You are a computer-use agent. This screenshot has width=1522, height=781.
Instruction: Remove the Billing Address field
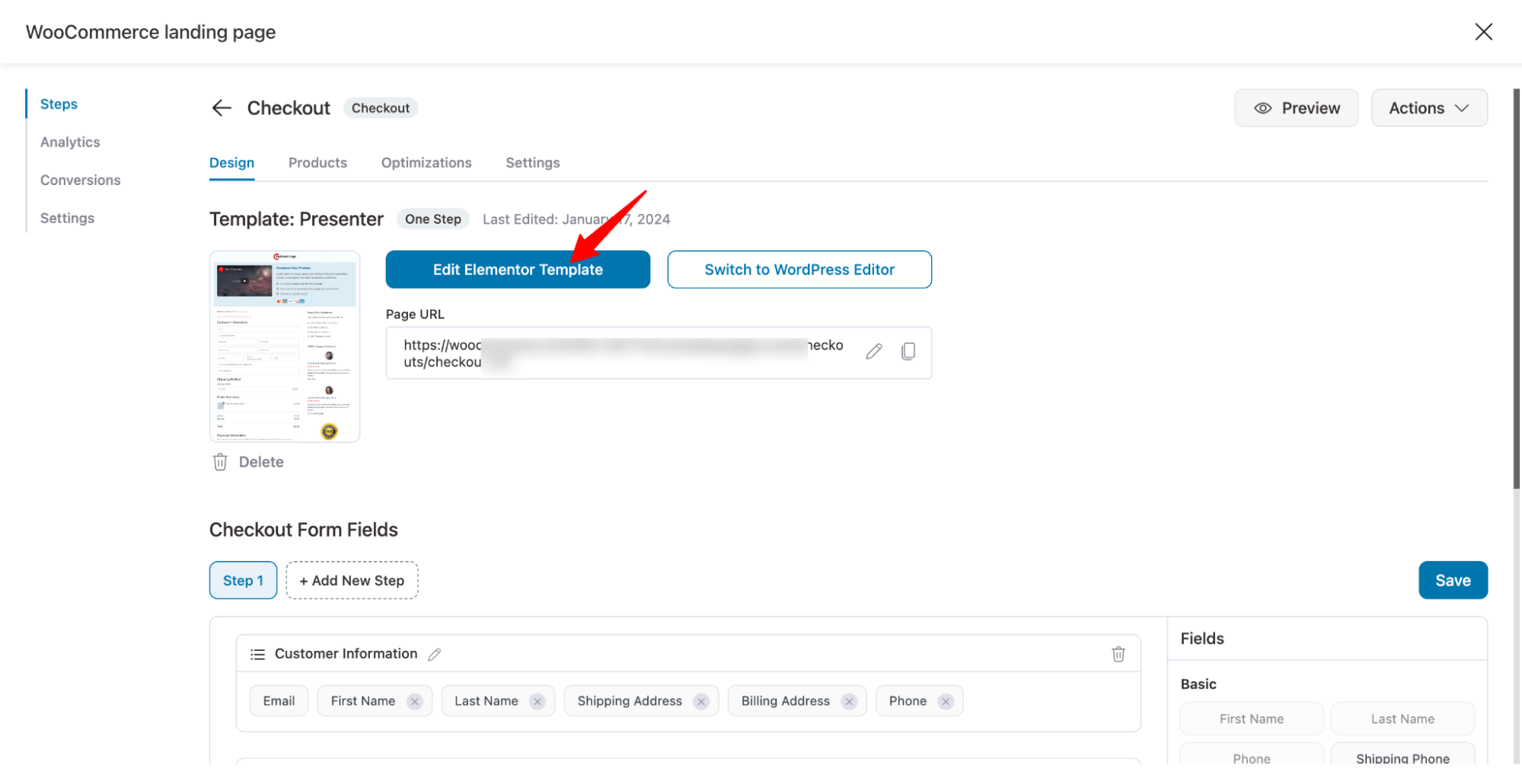(x=849, y=700)
